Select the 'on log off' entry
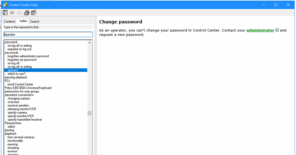This screenshot has height=155, width=296. (13, 63)
